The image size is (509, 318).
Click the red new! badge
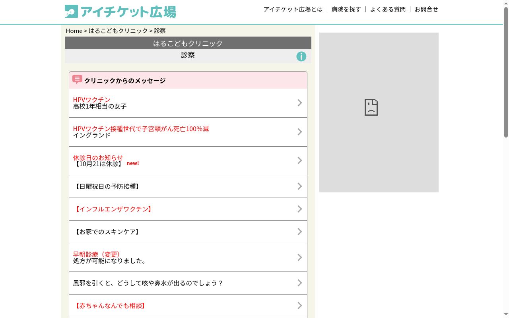[133, 163]
